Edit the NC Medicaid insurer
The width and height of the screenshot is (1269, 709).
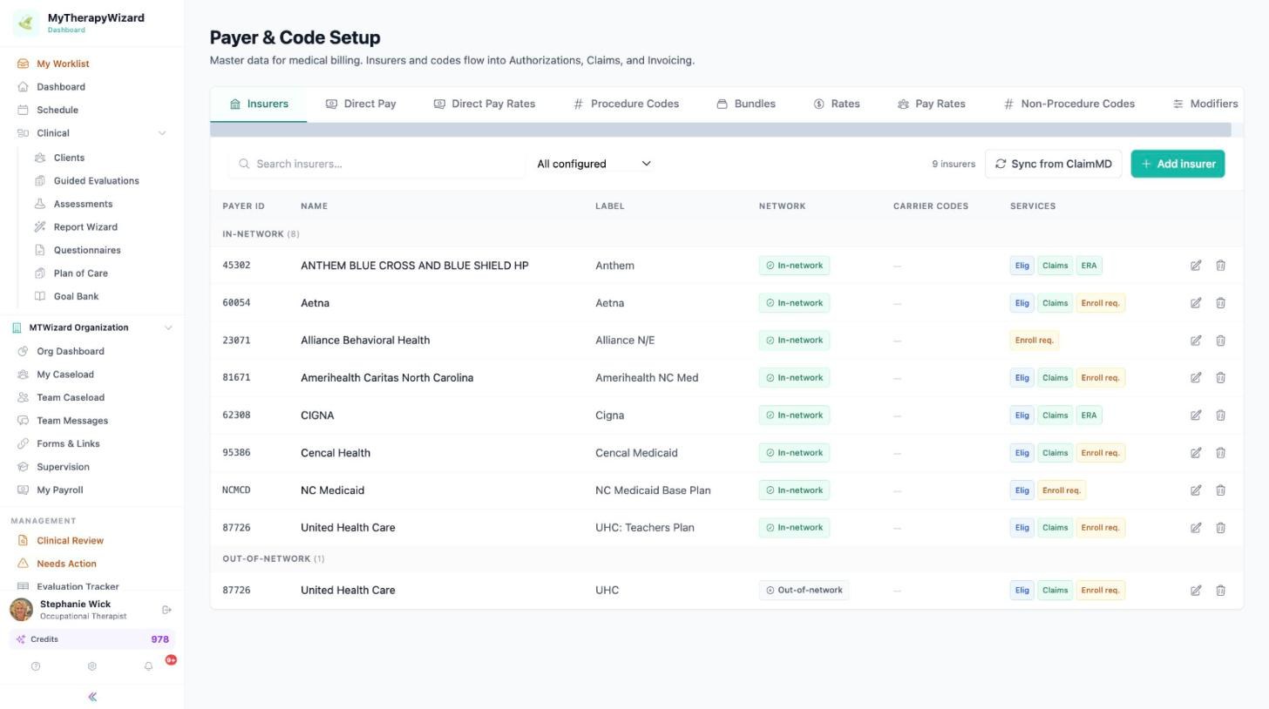pos(1196,490)
